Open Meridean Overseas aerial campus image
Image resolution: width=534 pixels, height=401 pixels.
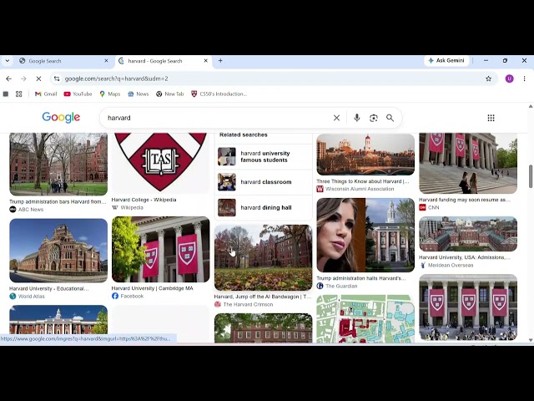tap(468, 234)
